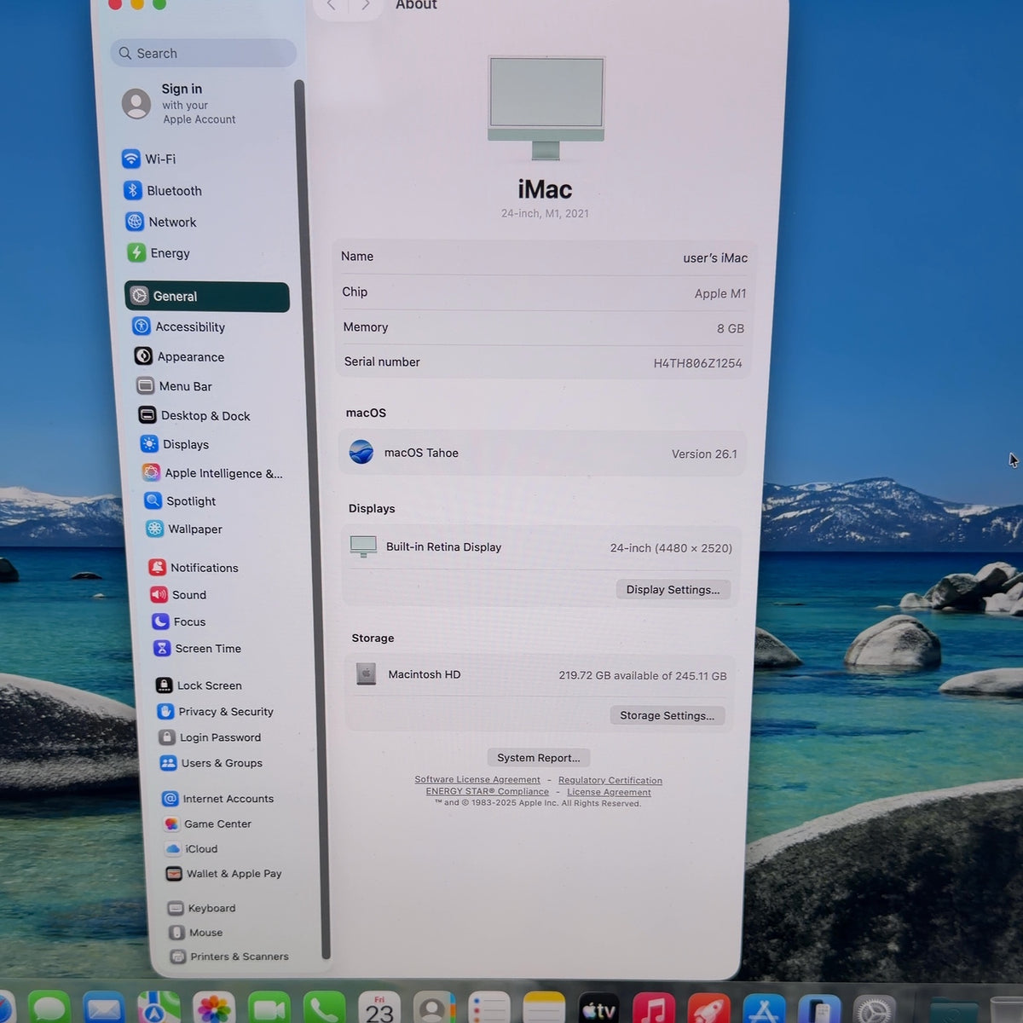Screen dimensions: 1023x1023
Task: Open Privacy & Security settings
Action: pos(216,712)
